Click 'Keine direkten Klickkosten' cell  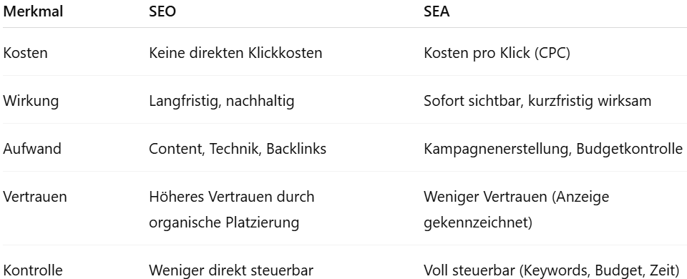pyautogui.click(x=235, y=53)
